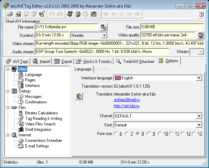Viewport: 209px width, 168px height.
Task: Select Bitrates Calculations tree item
Action: [42, 113]
